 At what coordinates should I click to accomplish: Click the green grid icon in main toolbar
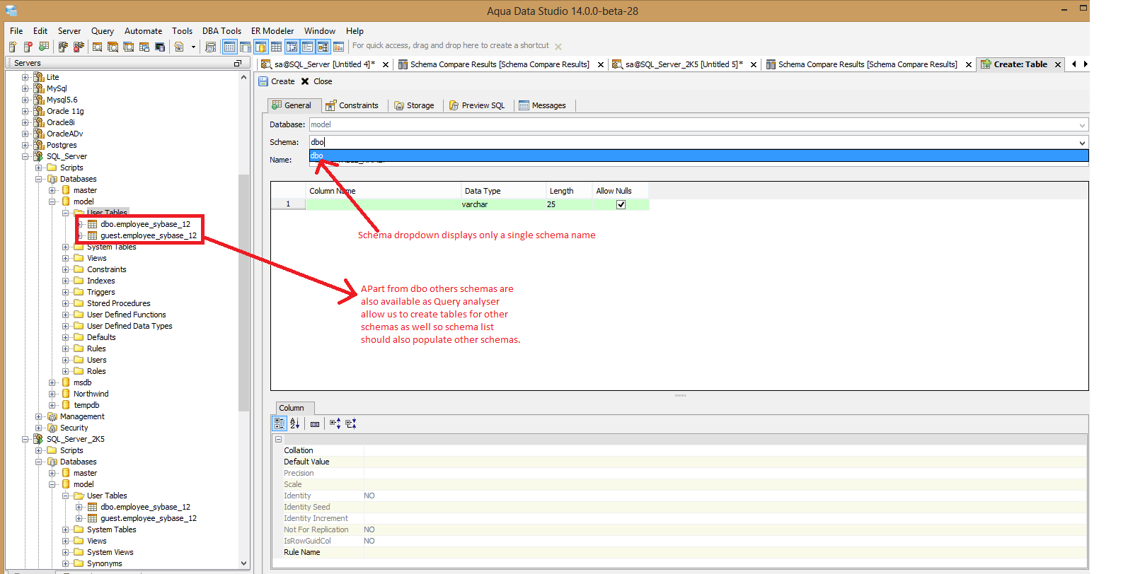tap(44, 47)
